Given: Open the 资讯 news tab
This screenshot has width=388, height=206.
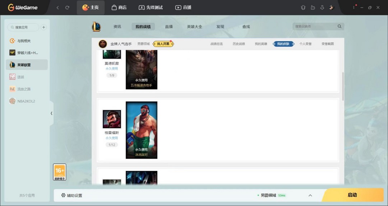Looking at the screenshot, I should pyautogui.click(x=117, y=27).
